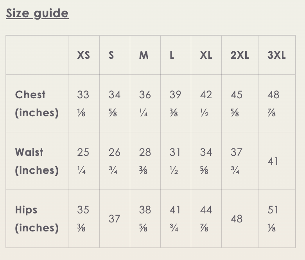Select the 3XL column header
Screen dimensions: 305x260
[276, 55]
